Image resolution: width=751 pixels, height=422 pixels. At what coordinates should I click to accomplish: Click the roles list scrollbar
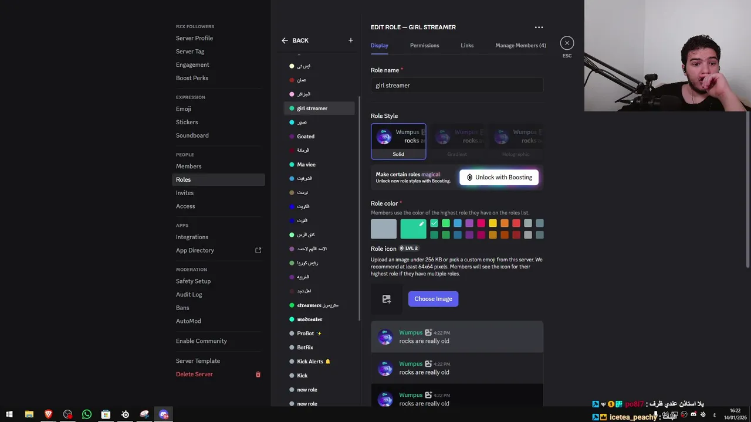[x=359, y=208]
